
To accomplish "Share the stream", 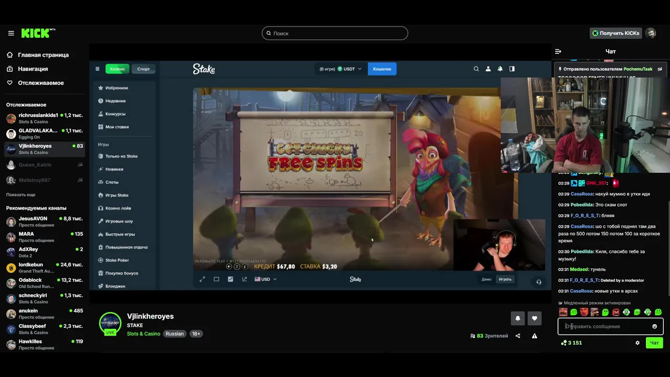I will 518,336.
